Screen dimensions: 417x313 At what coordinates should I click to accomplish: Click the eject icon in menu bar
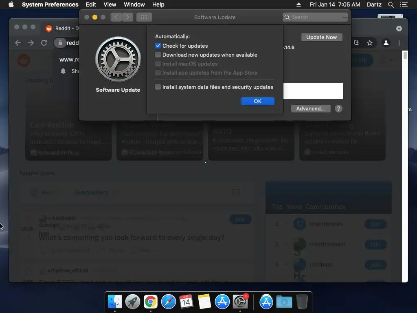(298, 4)
